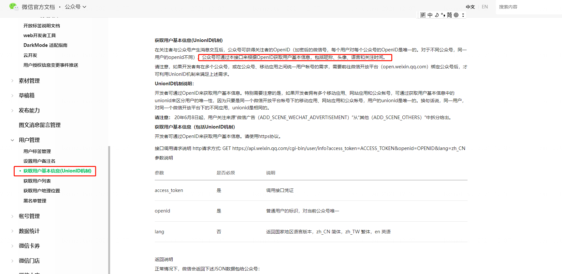Image resolution: width=562 pixels, height=274 pixels.
Task: Open 数据统计 section label
Action: pyautogui.click(x=29, y=231)
